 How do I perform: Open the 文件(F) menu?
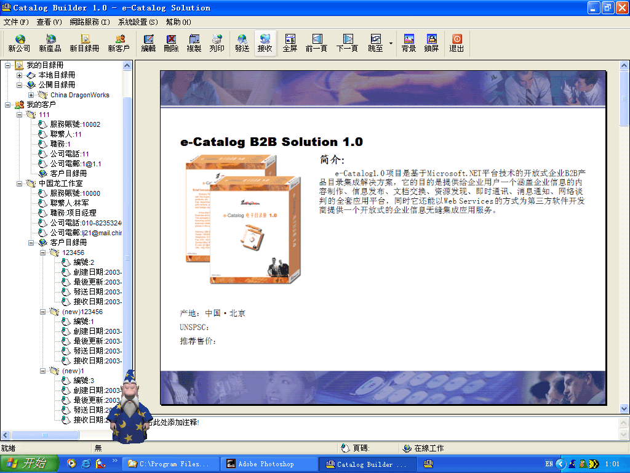(x=16, y=22)
